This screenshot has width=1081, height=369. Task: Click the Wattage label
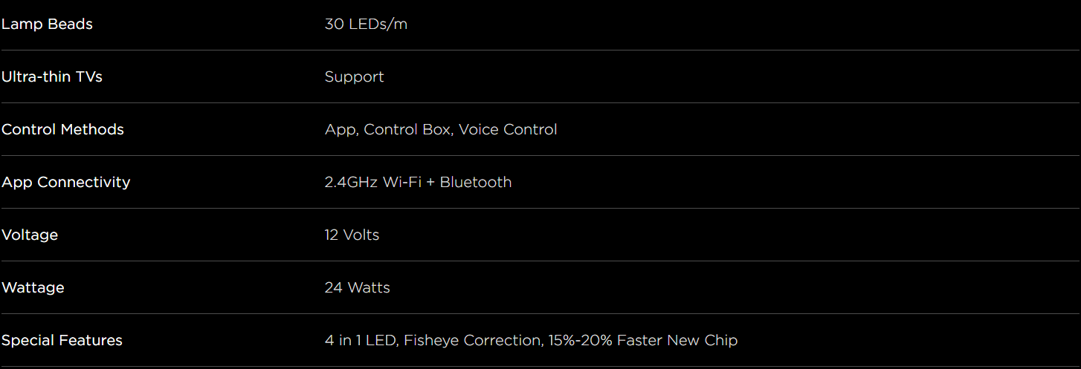[x=33, y=287]
